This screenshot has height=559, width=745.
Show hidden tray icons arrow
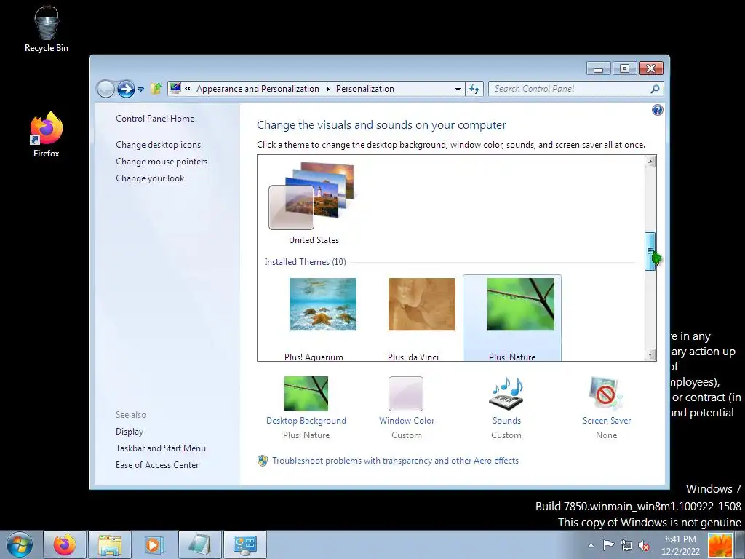pos(591,545)
